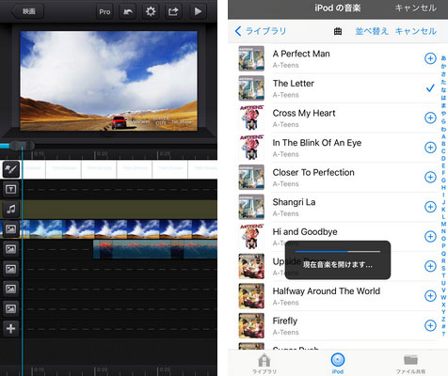Tap the undo arrow icon
Viewport: 448px width, 376px height.
point(128,11)
